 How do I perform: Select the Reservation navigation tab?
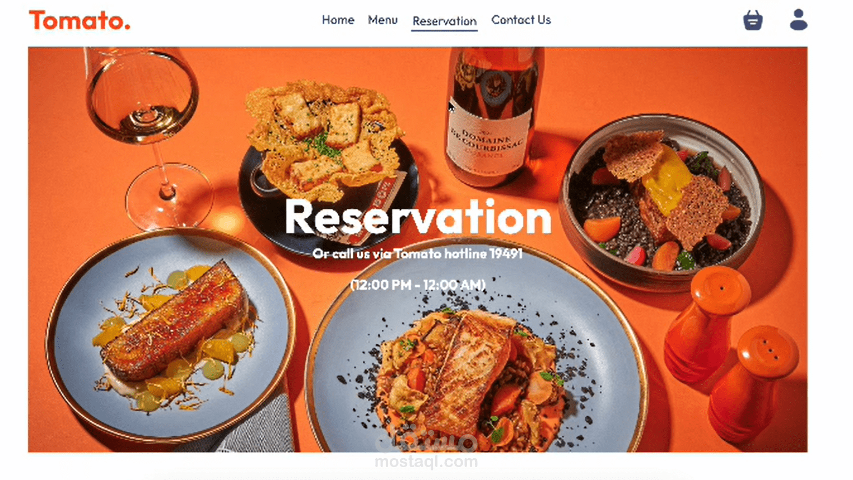pos(444,21)
